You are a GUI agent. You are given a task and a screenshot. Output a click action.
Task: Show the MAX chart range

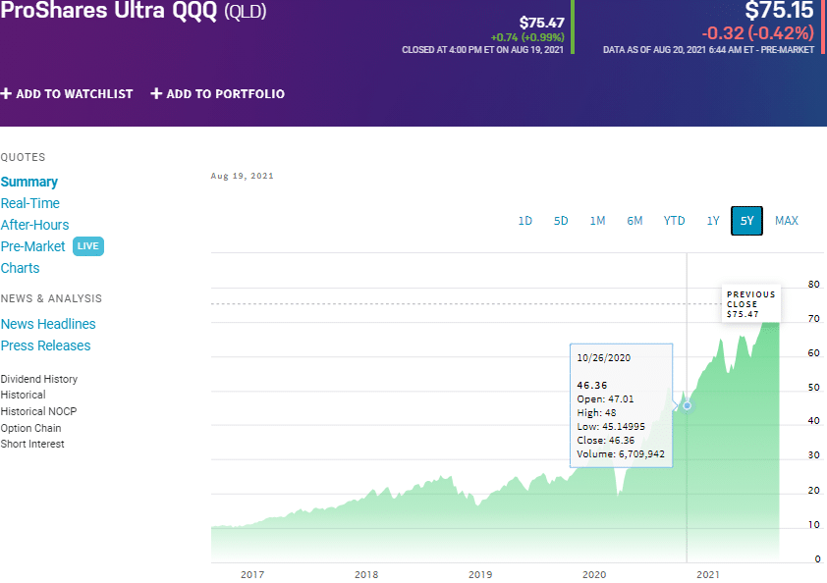787,221
